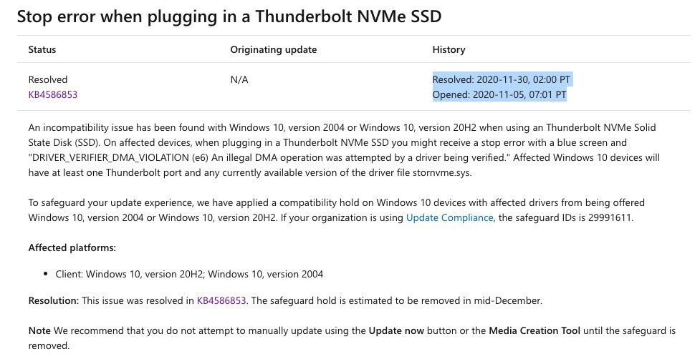
Task: Click the bold Note label
Action: click(39, 330)
